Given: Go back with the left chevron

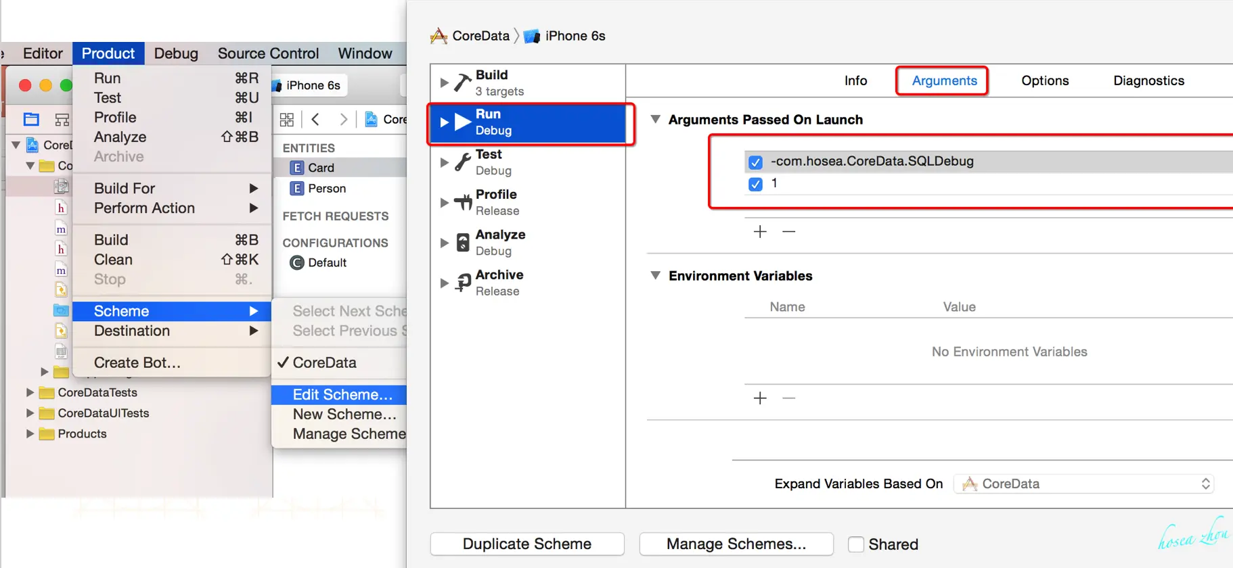Looking at the screenshot, I should click(x=315, y=120).
